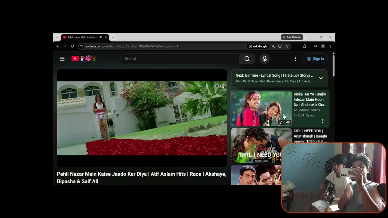388x218 pixels.
Task: Click the '25M' views text
Action: coord(301,115)
